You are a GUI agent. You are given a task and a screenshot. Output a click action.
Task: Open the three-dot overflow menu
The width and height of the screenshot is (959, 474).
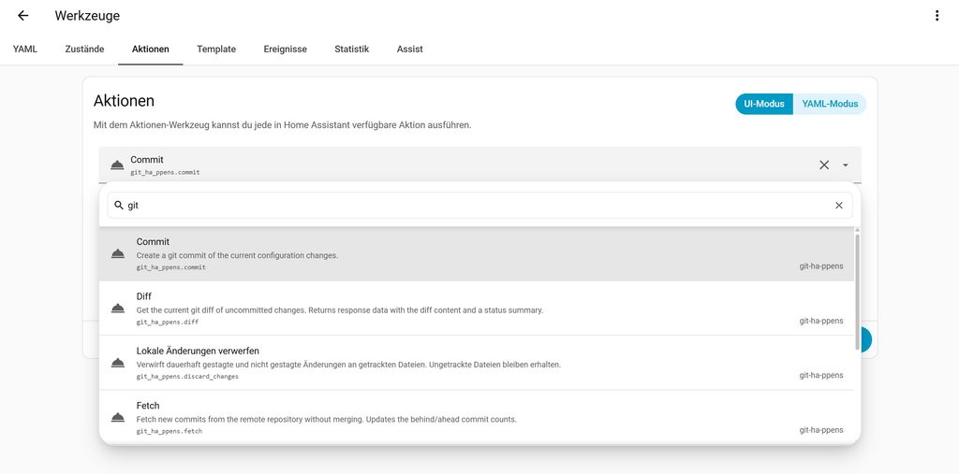[x=937, y=16]
